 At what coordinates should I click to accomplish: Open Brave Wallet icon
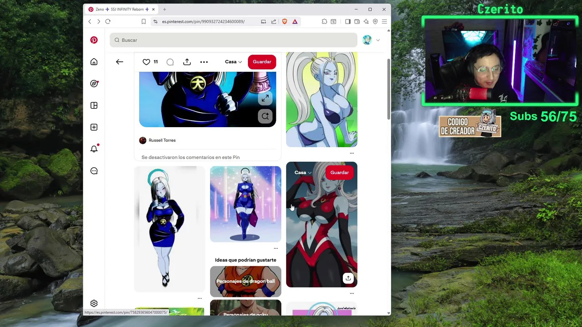tap(357, 21)
